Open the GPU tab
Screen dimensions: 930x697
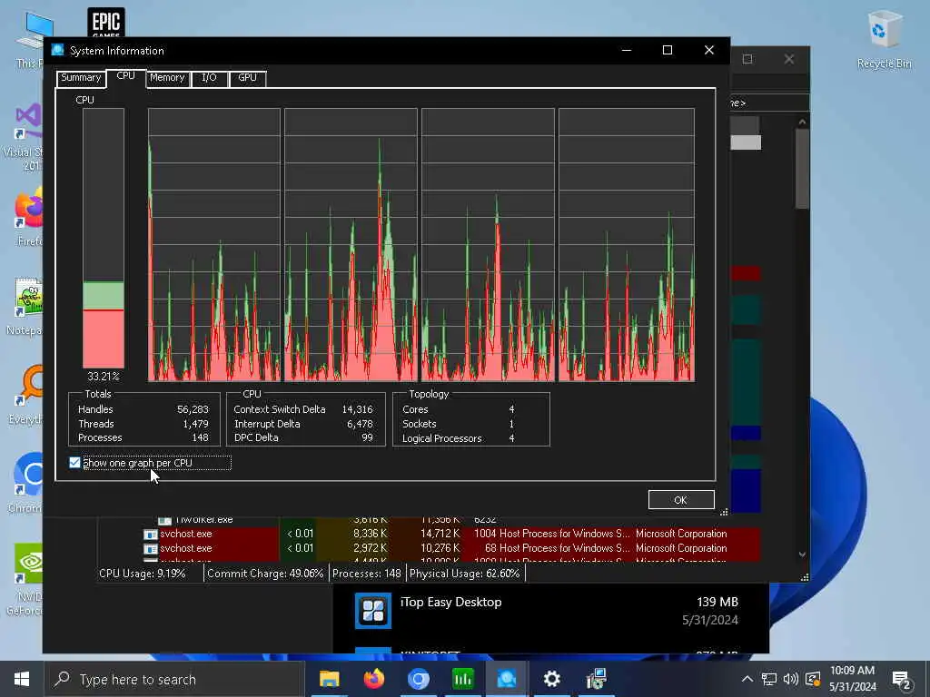click(x=247, y=78)
